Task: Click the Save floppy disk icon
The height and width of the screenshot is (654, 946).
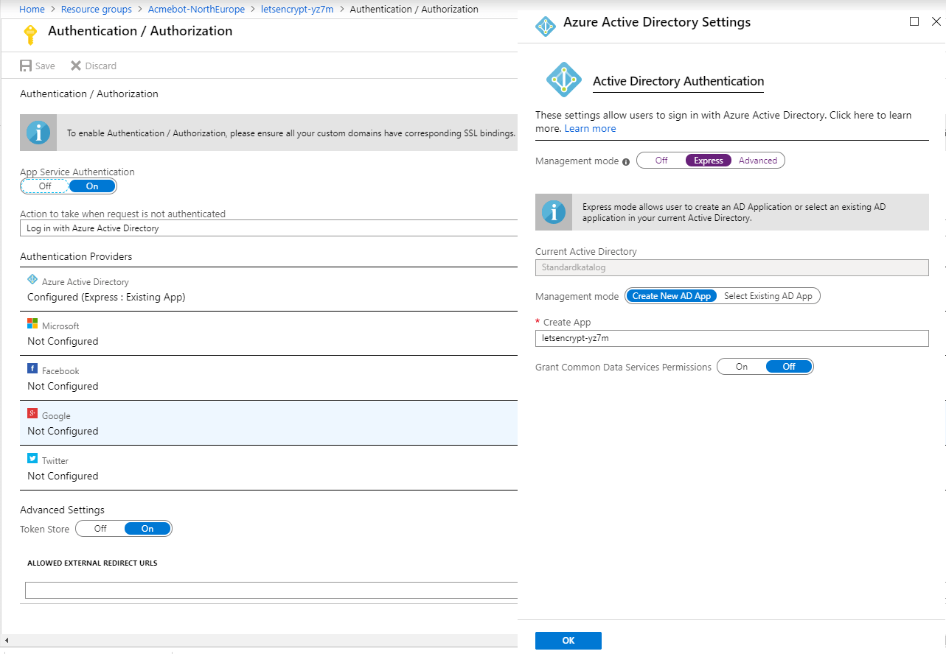Action: tap(26, 66)
